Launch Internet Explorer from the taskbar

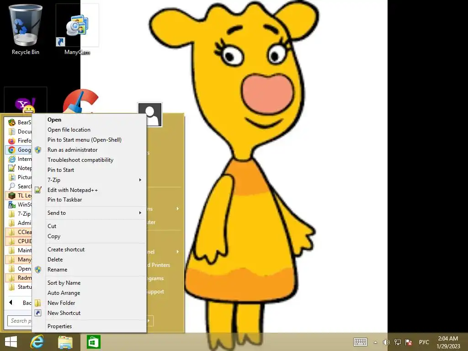click(37, 342)
